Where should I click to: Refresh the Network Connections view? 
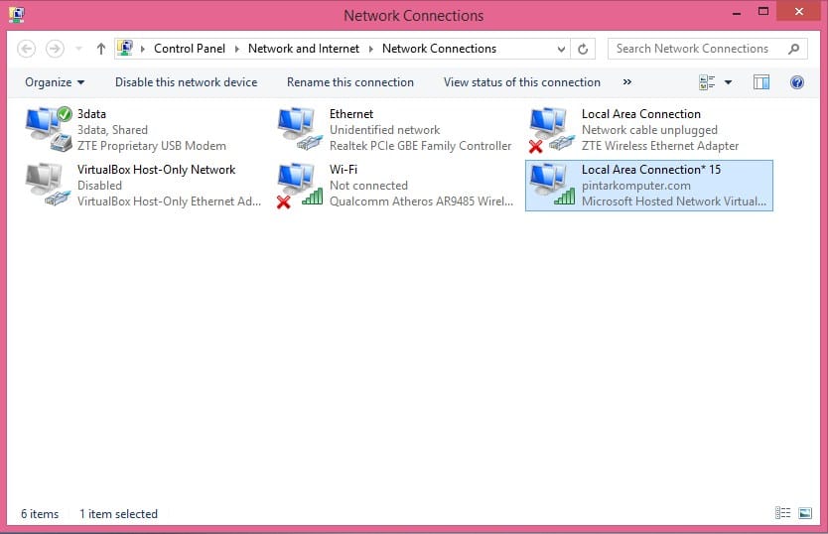coord(583,49)
